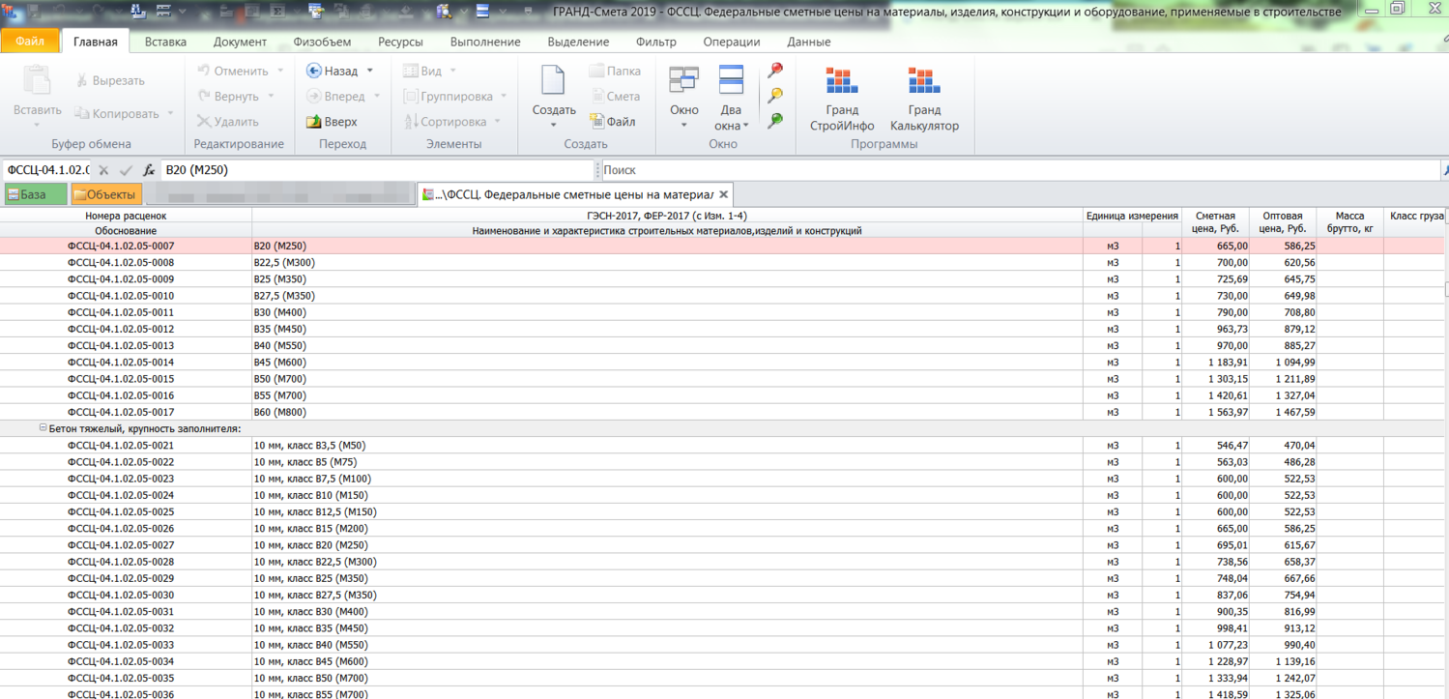Open the Вставить paste options arrow
Screen dimensions: 1449x699
point(37,125)
